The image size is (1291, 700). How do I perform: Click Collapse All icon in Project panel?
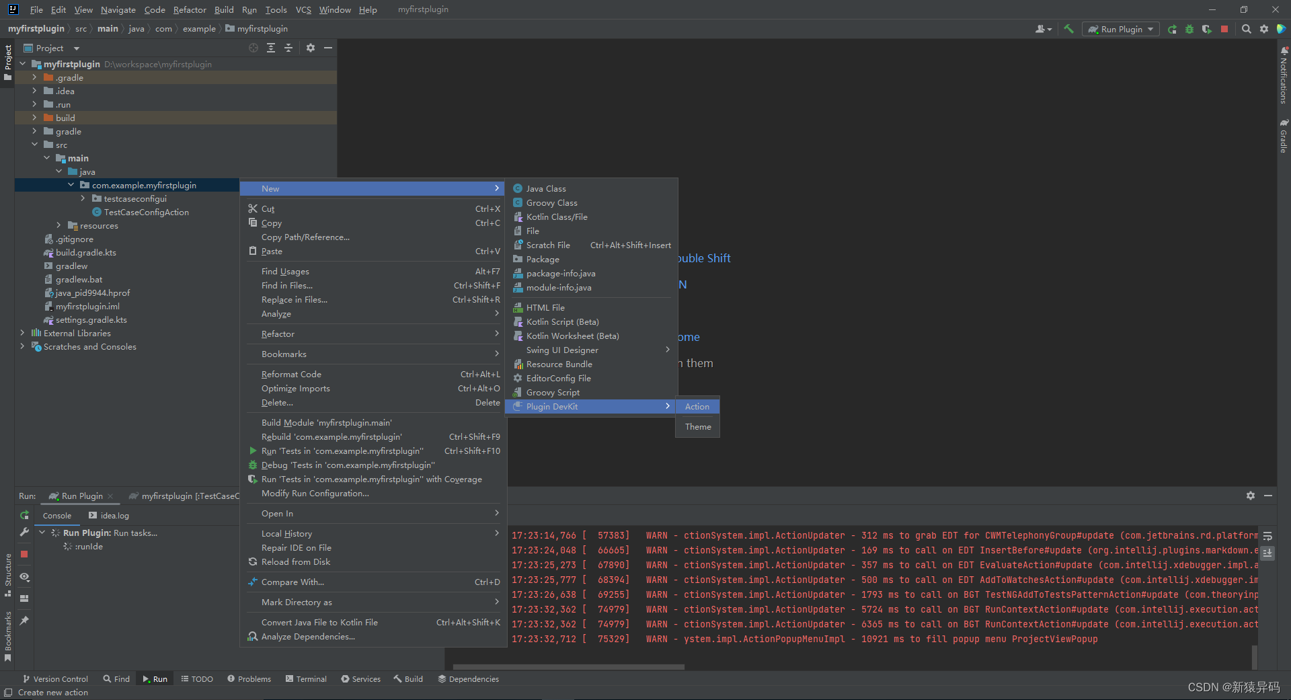tap(288, 48)
